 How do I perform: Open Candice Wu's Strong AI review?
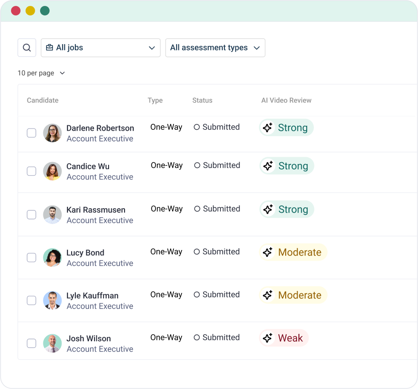287,166
